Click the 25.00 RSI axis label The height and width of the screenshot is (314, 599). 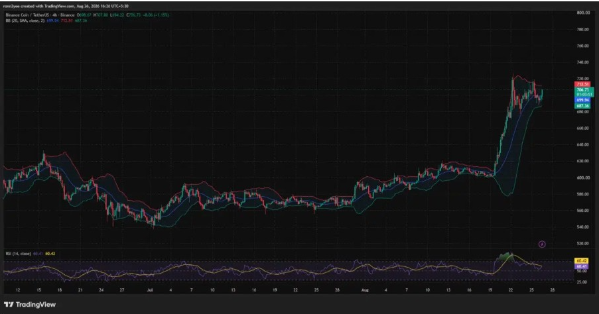pyautogui.click(x=582, y=282)
